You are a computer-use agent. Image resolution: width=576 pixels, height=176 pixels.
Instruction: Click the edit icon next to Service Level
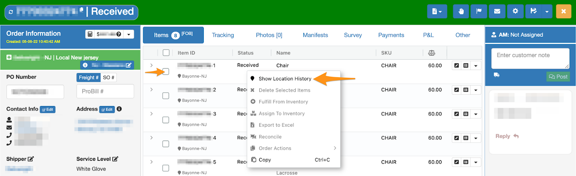[115, 159]
